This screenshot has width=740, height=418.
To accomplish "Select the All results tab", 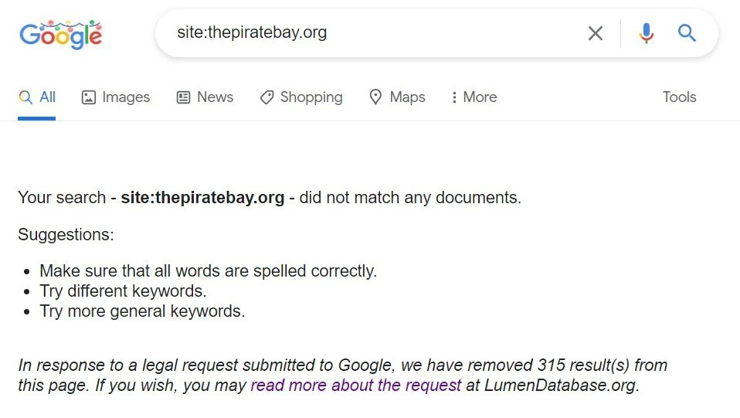I will (x=38, y=97).
